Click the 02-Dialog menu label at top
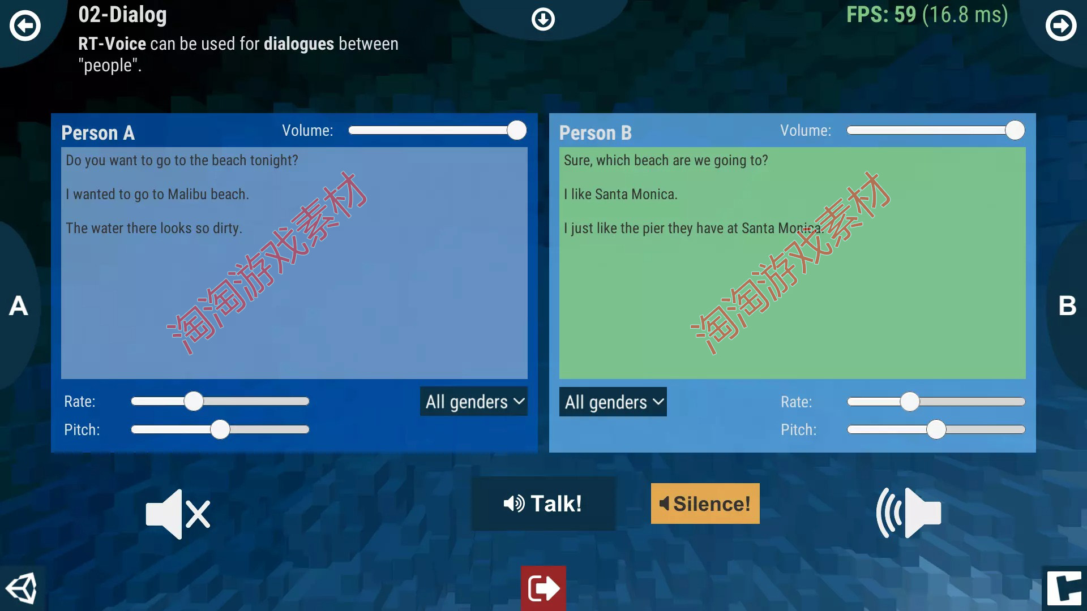The width and height of the screenshot is (1087, 611). click(122, 15)
